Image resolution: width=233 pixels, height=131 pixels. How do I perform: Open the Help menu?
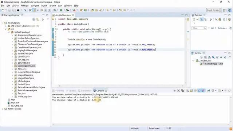pos(76,6)
